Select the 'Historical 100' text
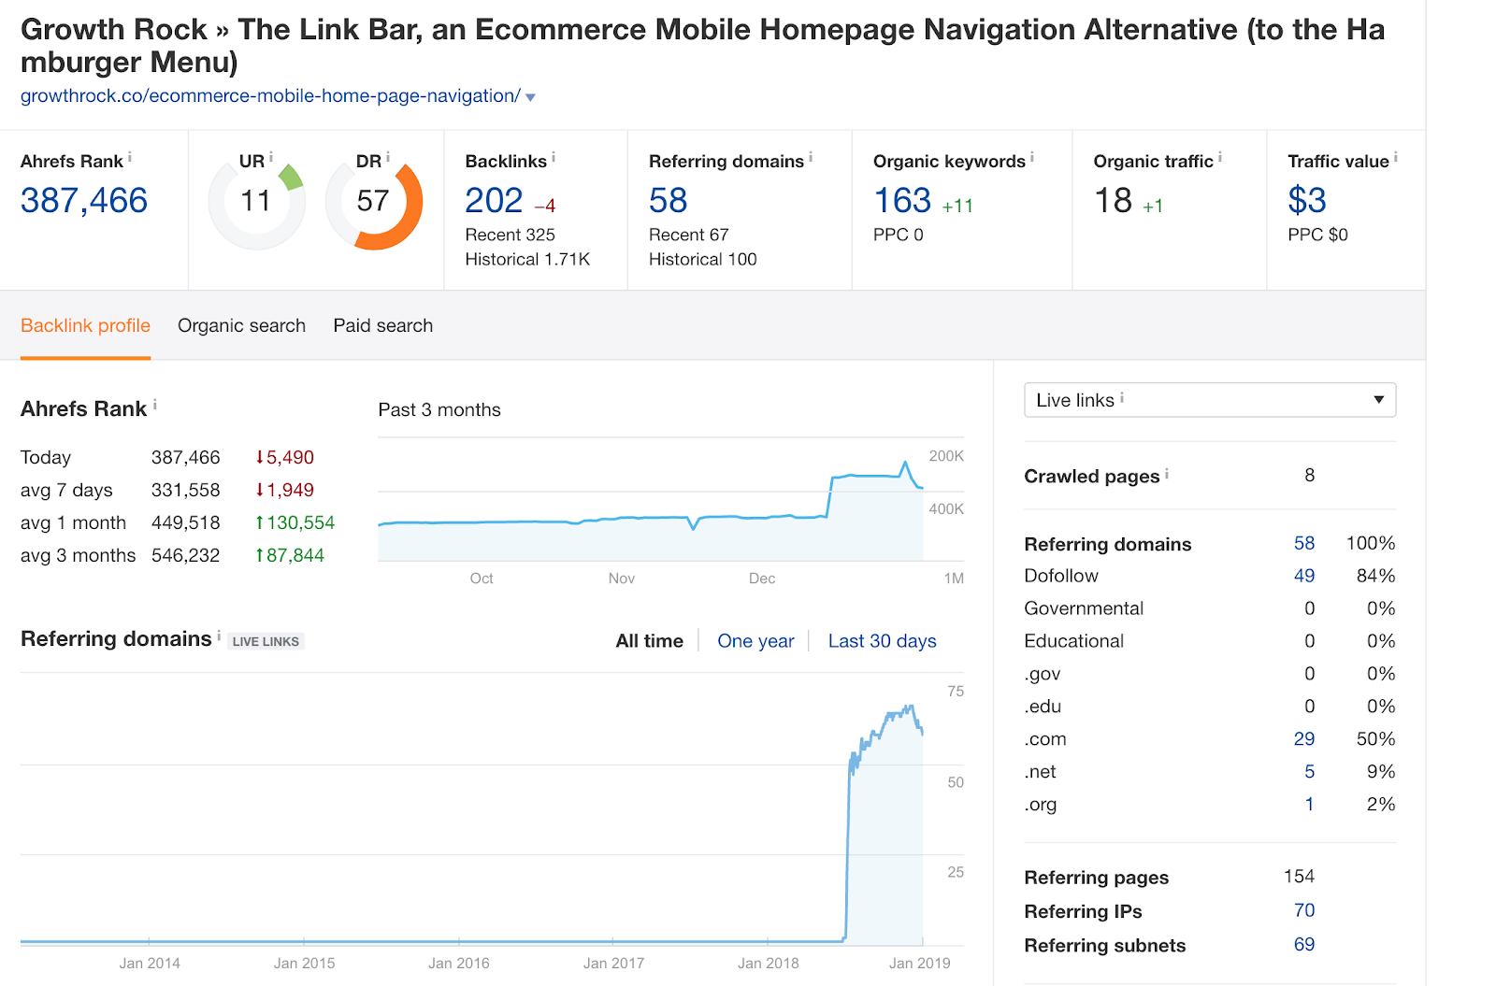Image resolution: width=1496 pixels, height=986 pixels. tap(703, 260)
